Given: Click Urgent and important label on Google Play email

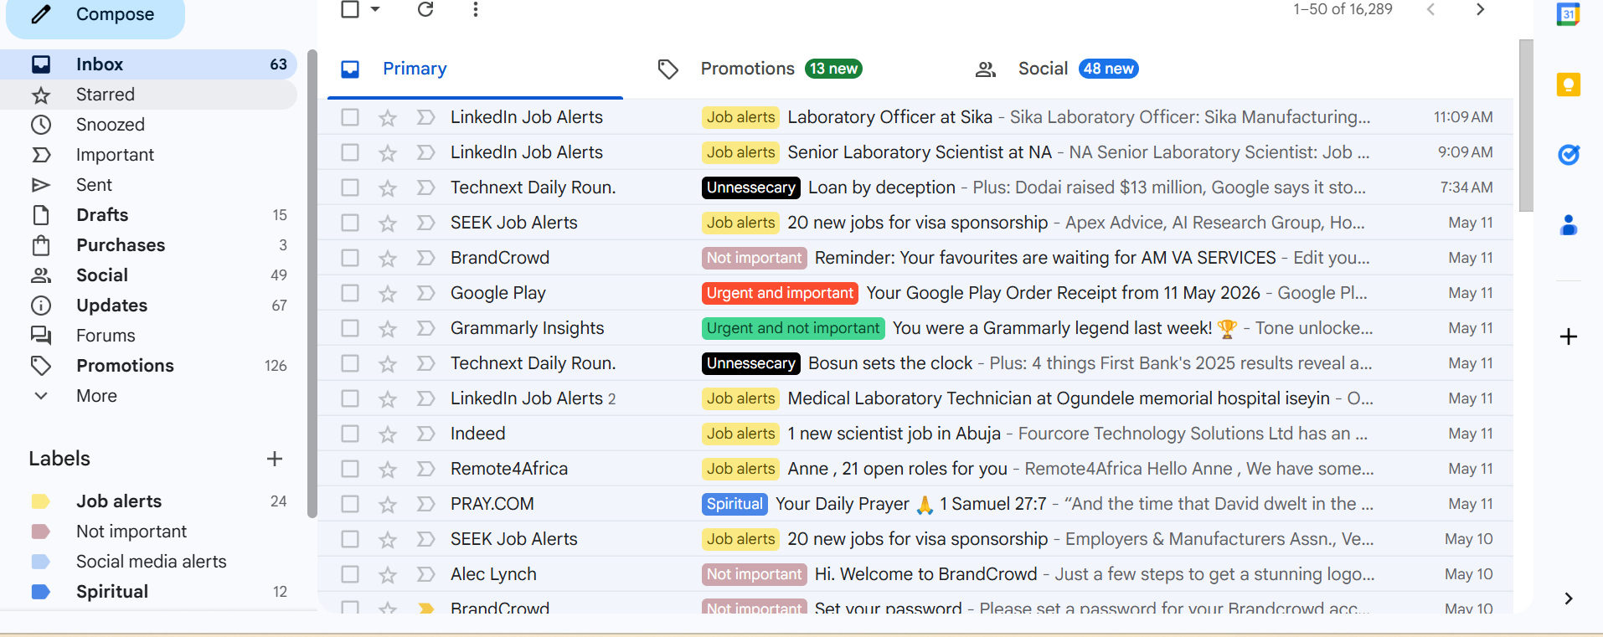Looking at the screenshot, I should pos(780,293).
